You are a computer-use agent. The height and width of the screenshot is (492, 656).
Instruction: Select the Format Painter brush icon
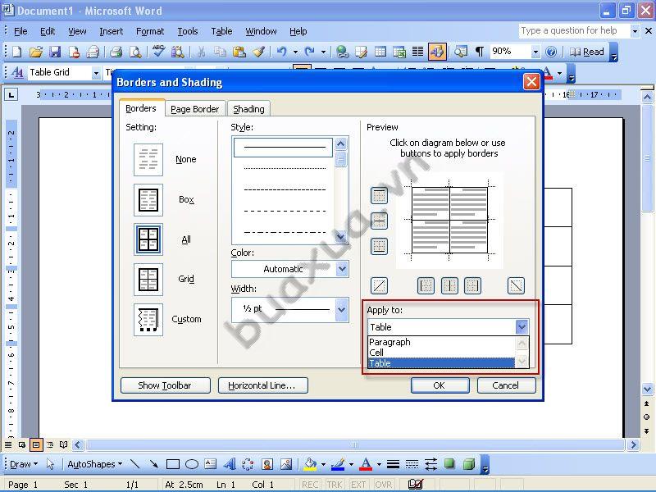pos(258,52)
